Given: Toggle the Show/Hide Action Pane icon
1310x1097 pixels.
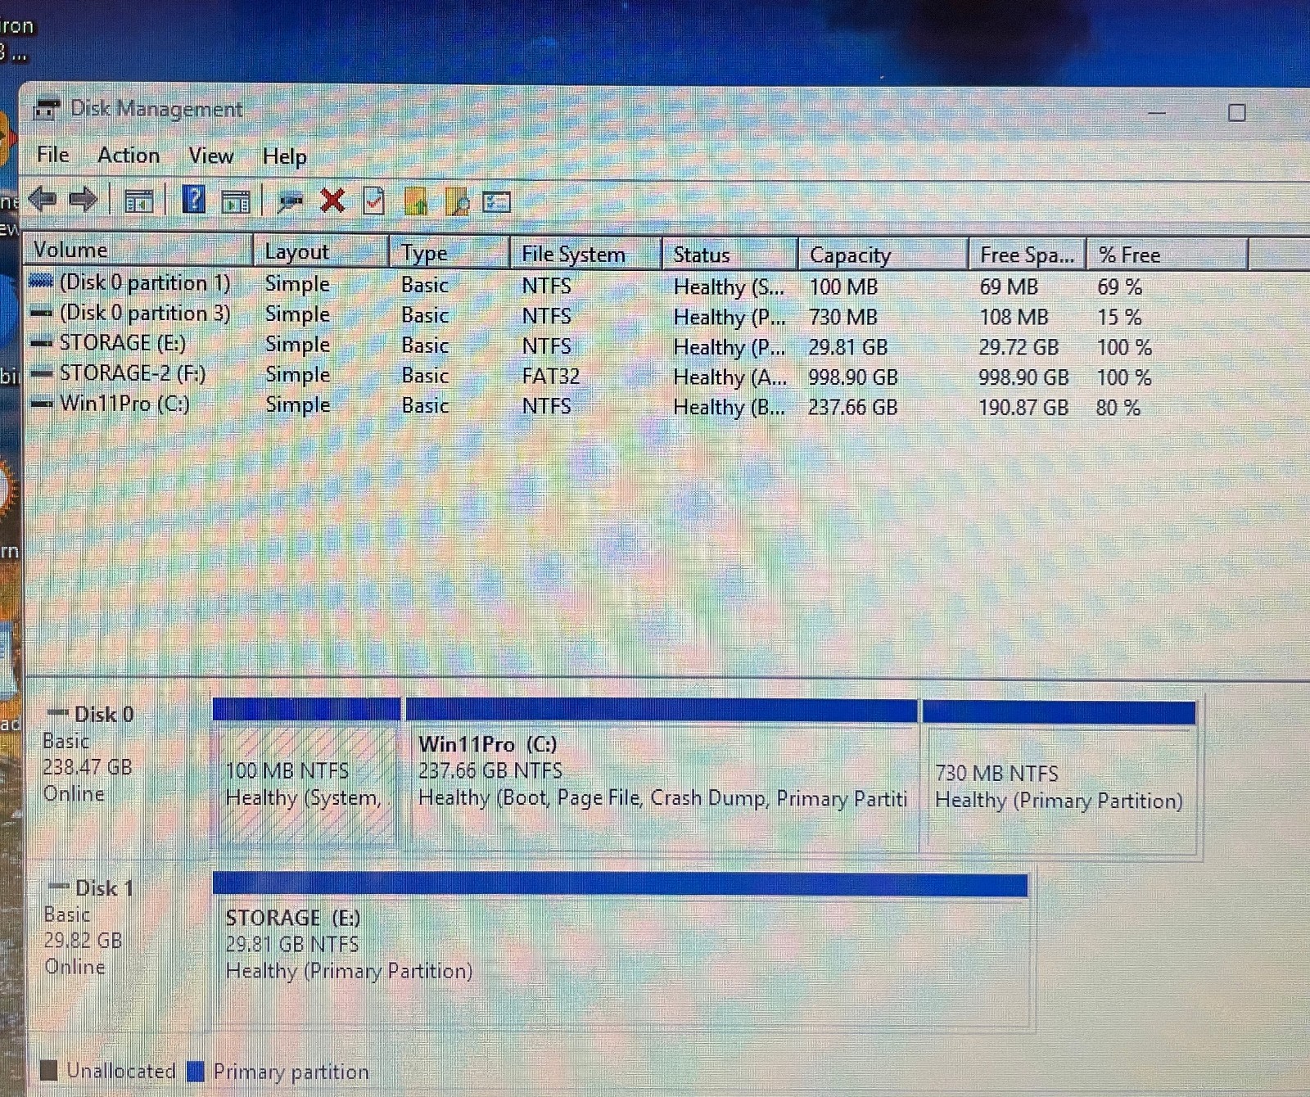Looking at the screenshot, I should pos(236,201).
